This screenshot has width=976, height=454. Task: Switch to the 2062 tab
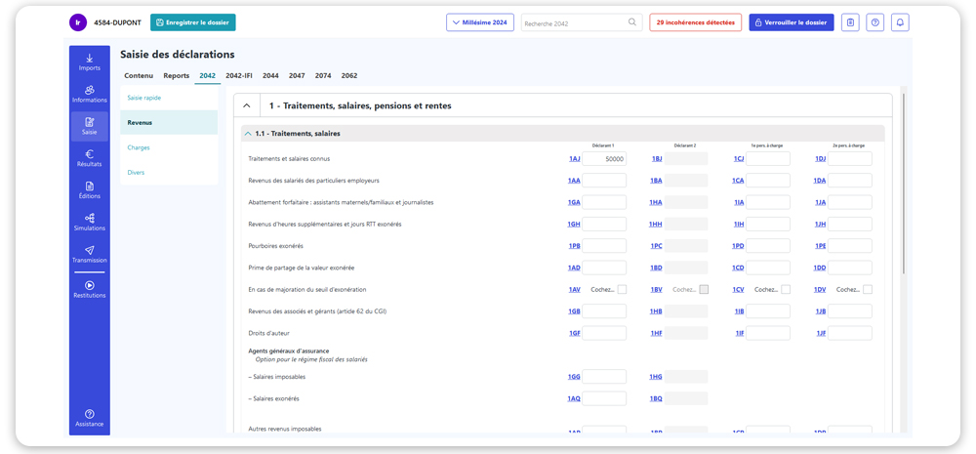coord(349,76)
